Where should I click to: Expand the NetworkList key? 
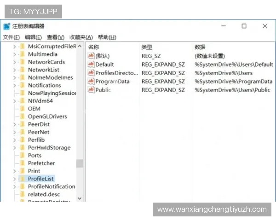15,70
